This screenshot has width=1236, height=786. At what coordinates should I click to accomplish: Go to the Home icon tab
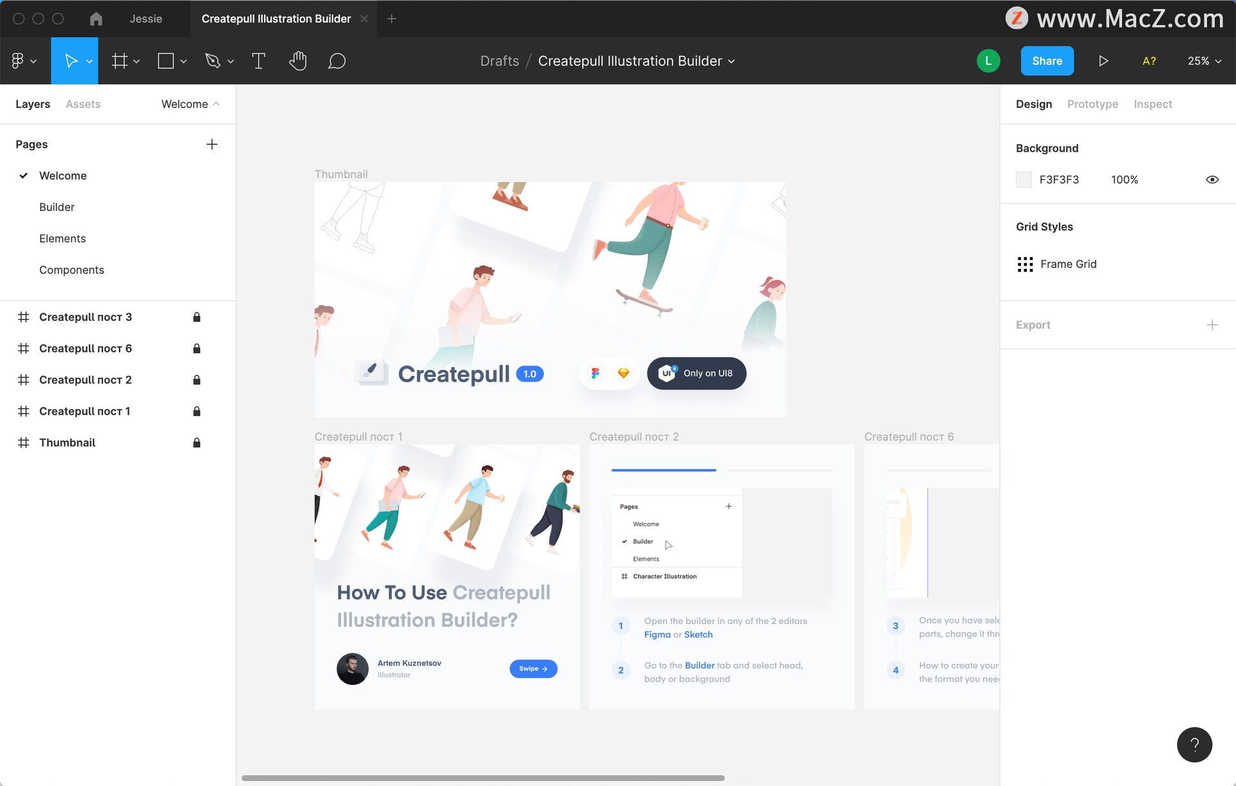click(96, 19)
